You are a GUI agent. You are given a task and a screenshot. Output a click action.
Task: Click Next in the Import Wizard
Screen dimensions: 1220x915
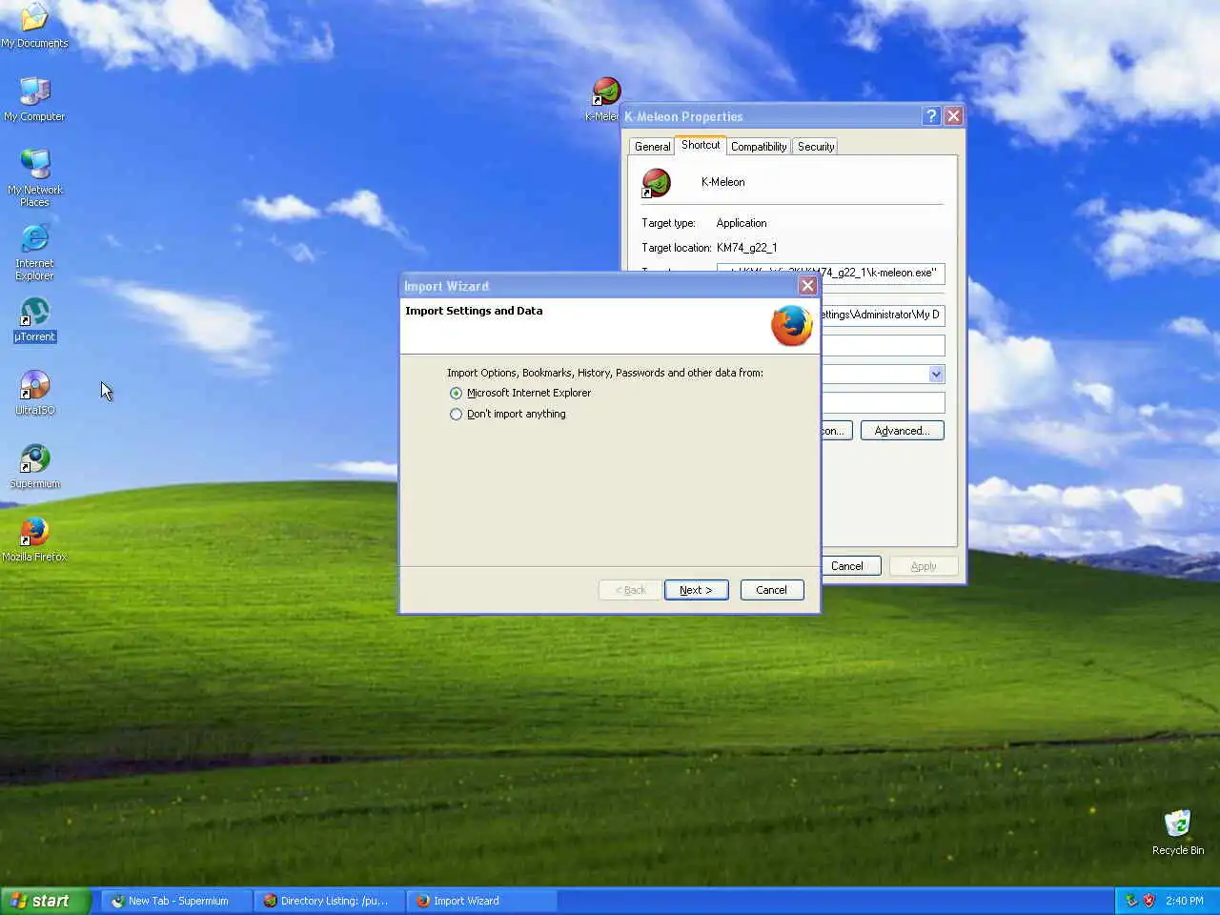pos(696,590)
